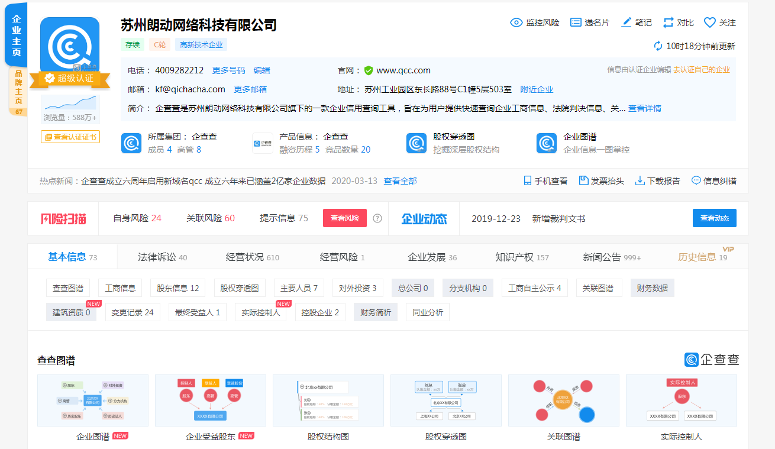
Task: Click help question mark beside 查看风险
Action: [x=377, y=218]
